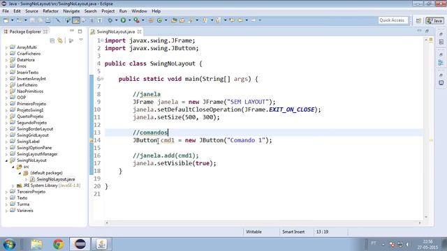Open the Run dropdown arrow
Image resolution: width=447 pixels, height=251 pixels.
[x=129, y=20]
